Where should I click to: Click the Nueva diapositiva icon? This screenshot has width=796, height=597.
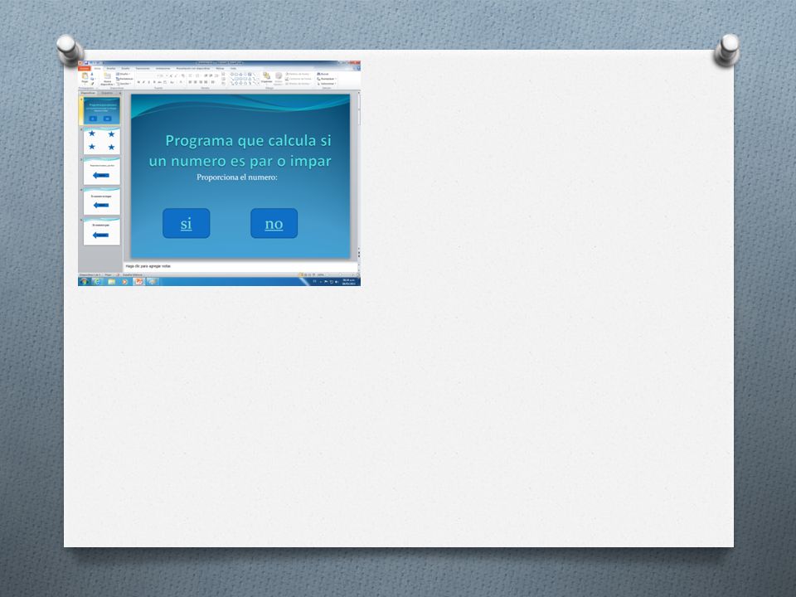pos(107,78)
